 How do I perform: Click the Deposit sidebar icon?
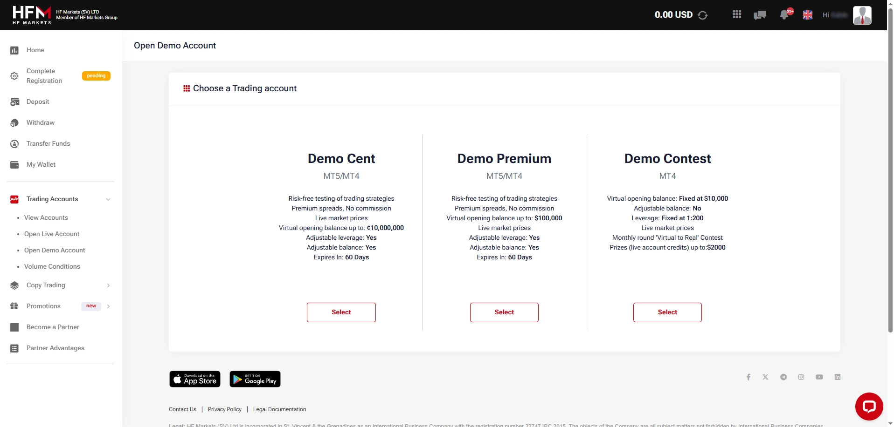click(14, 102)
